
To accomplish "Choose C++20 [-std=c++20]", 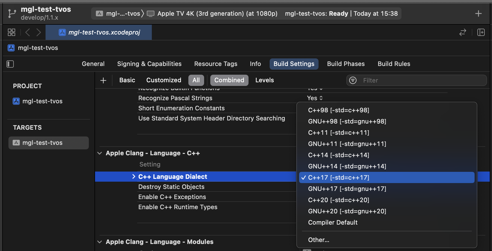I will pyautogui.click(x=387, y=200).
